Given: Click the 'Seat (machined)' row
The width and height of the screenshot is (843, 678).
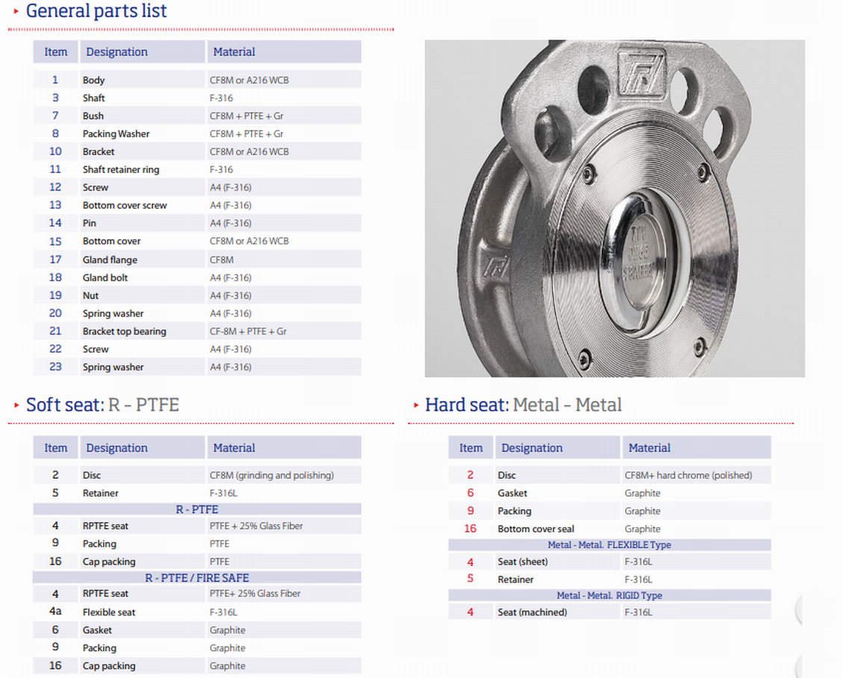Looking at the screenshot, I should (x=610, y=612).
